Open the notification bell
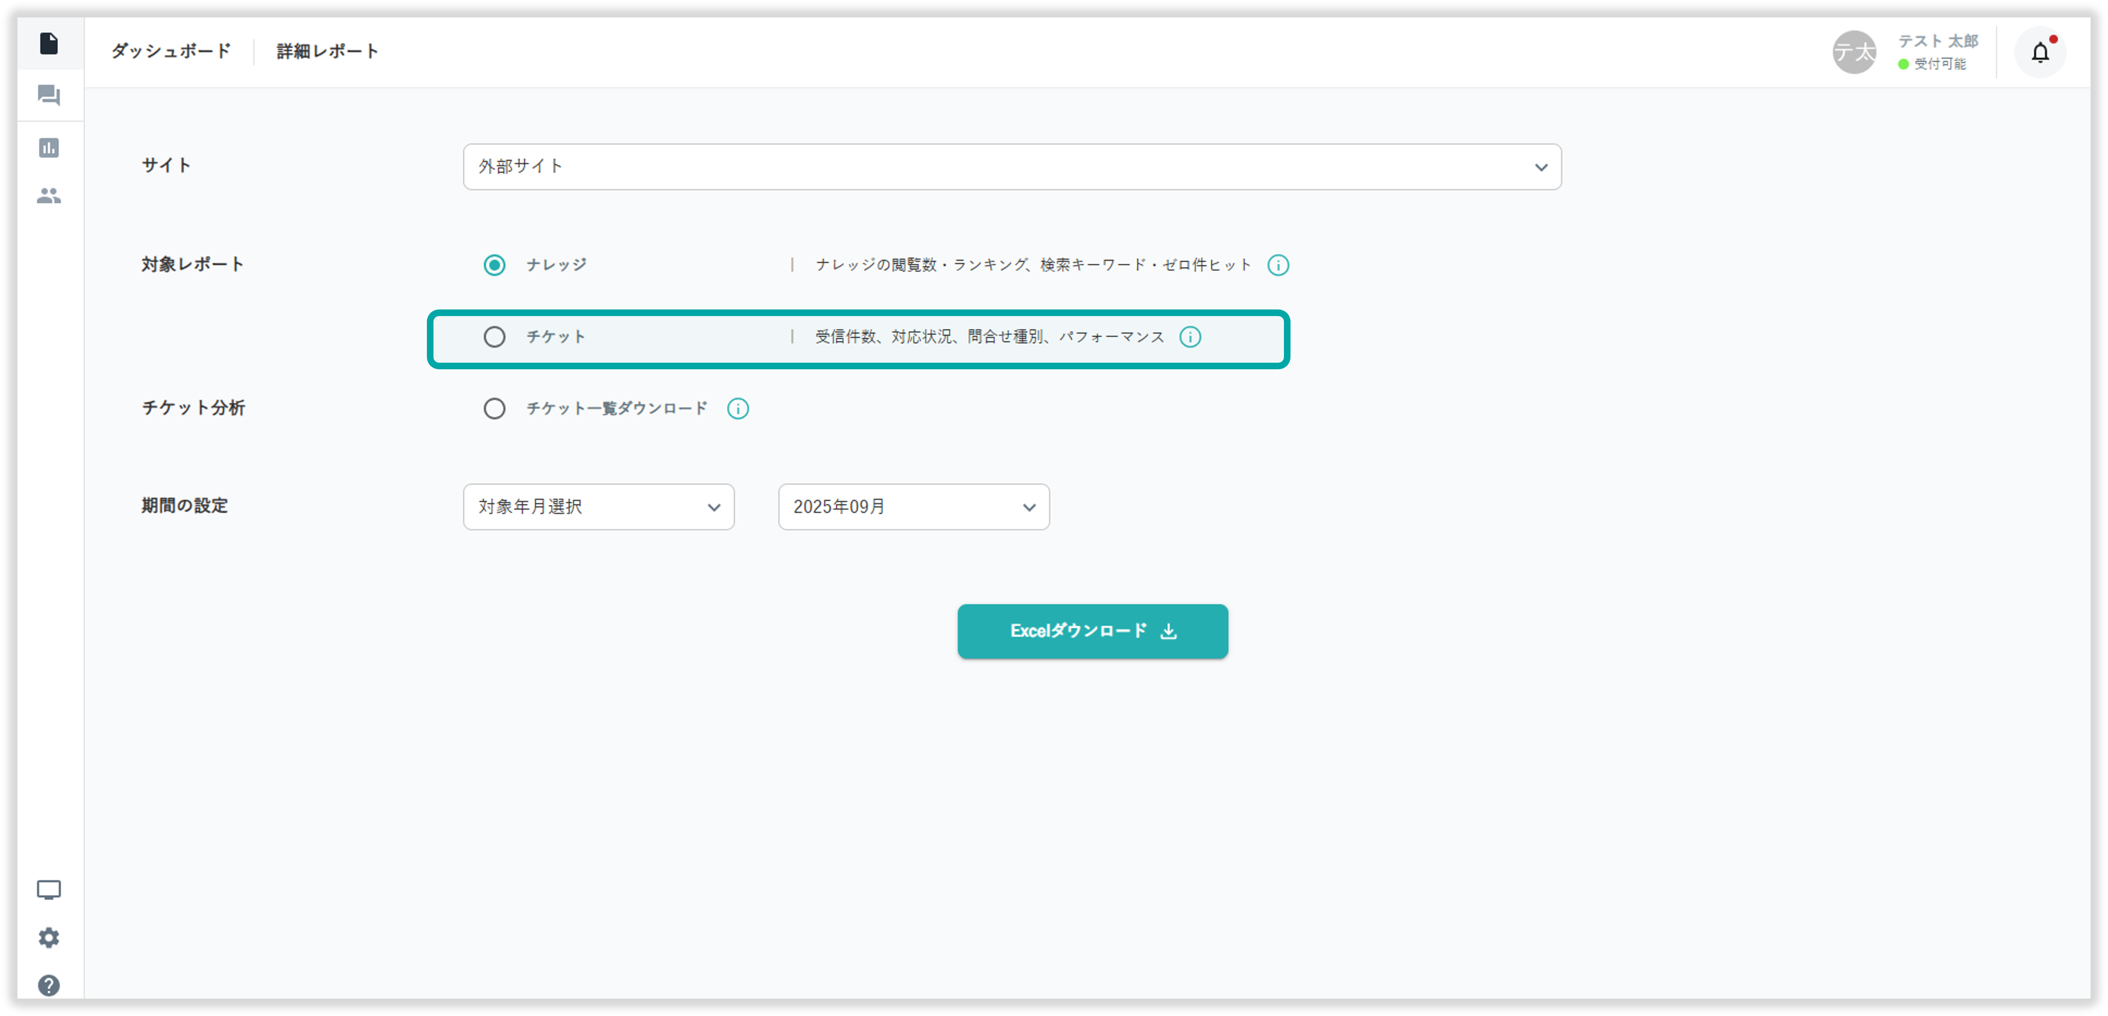The image size is (2108, 1016). point(2040,52)
